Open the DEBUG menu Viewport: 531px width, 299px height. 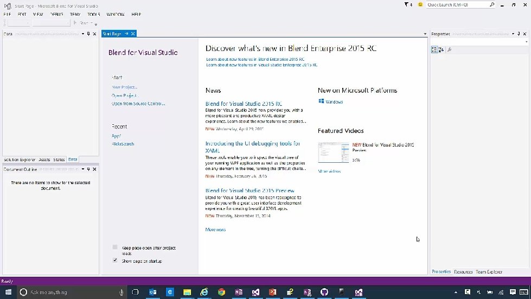56,14
